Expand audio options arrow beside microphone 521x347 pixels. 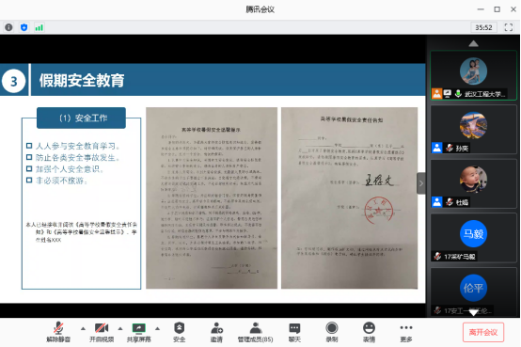[x=83, y=329]
